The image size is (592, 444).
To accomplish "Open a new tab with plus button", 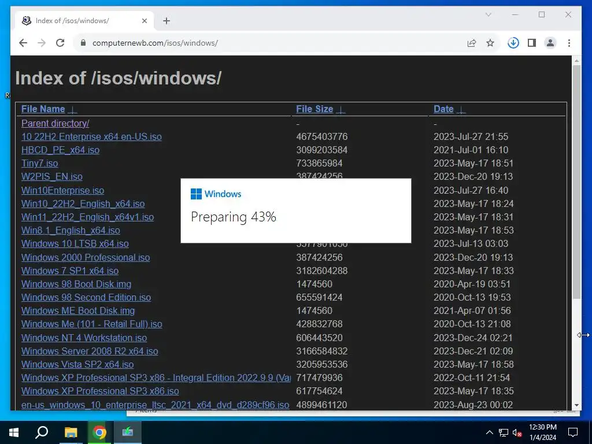I will [x=166, y=21].
